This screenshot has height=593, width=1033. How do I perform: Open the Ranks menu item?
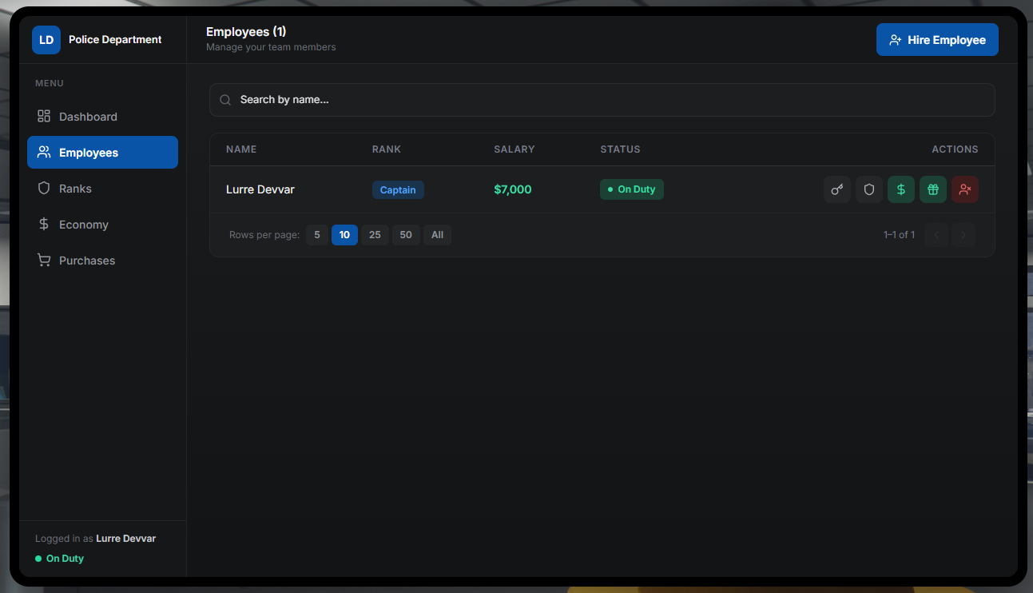(102, 189)
